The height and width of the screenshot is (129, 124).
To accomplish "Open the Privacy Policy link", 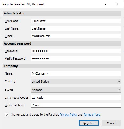I will [x=68, y=115].
